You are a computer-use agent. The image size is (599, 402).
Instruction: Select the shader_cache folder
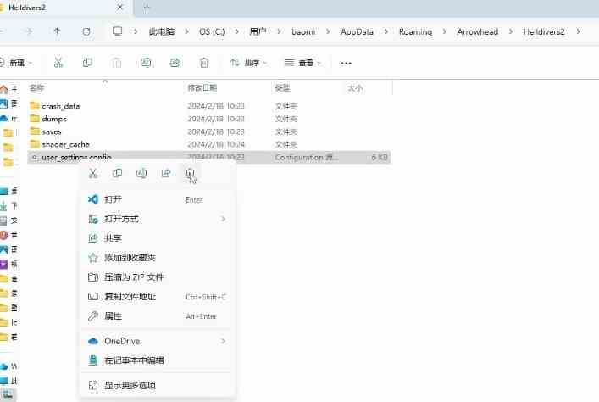[209, 144]
